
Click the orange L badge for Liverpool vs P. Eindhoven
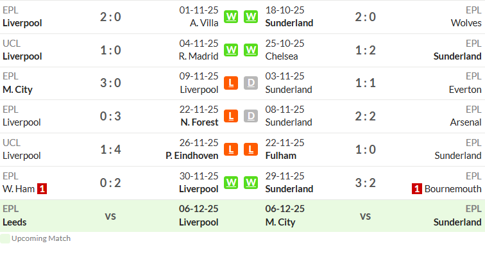(231, 149)
